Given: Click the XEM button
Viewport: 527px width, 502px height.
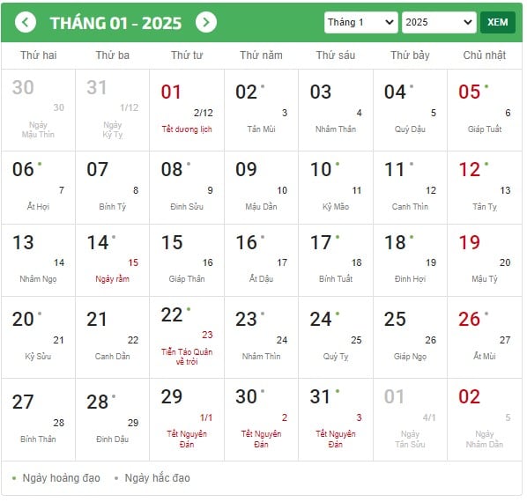Looking at the screenshot, I should click(x=498, y=23).
